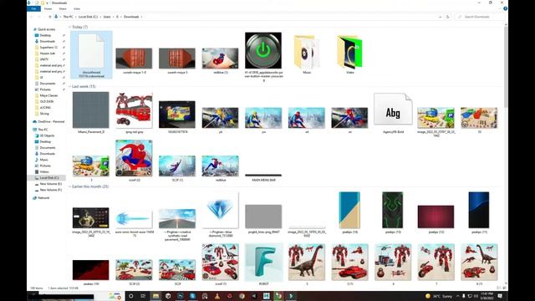
Task: Open File Explorer on the taskbar
Action: pos(156,296)
